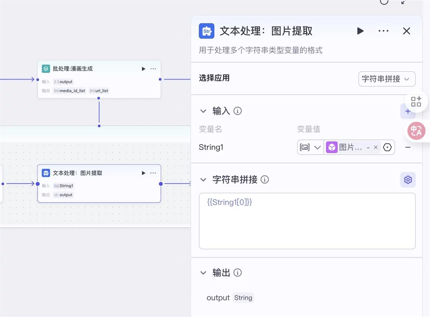
Task: Open the 字符串拼接 application dropdown
Action: (387, 79)
